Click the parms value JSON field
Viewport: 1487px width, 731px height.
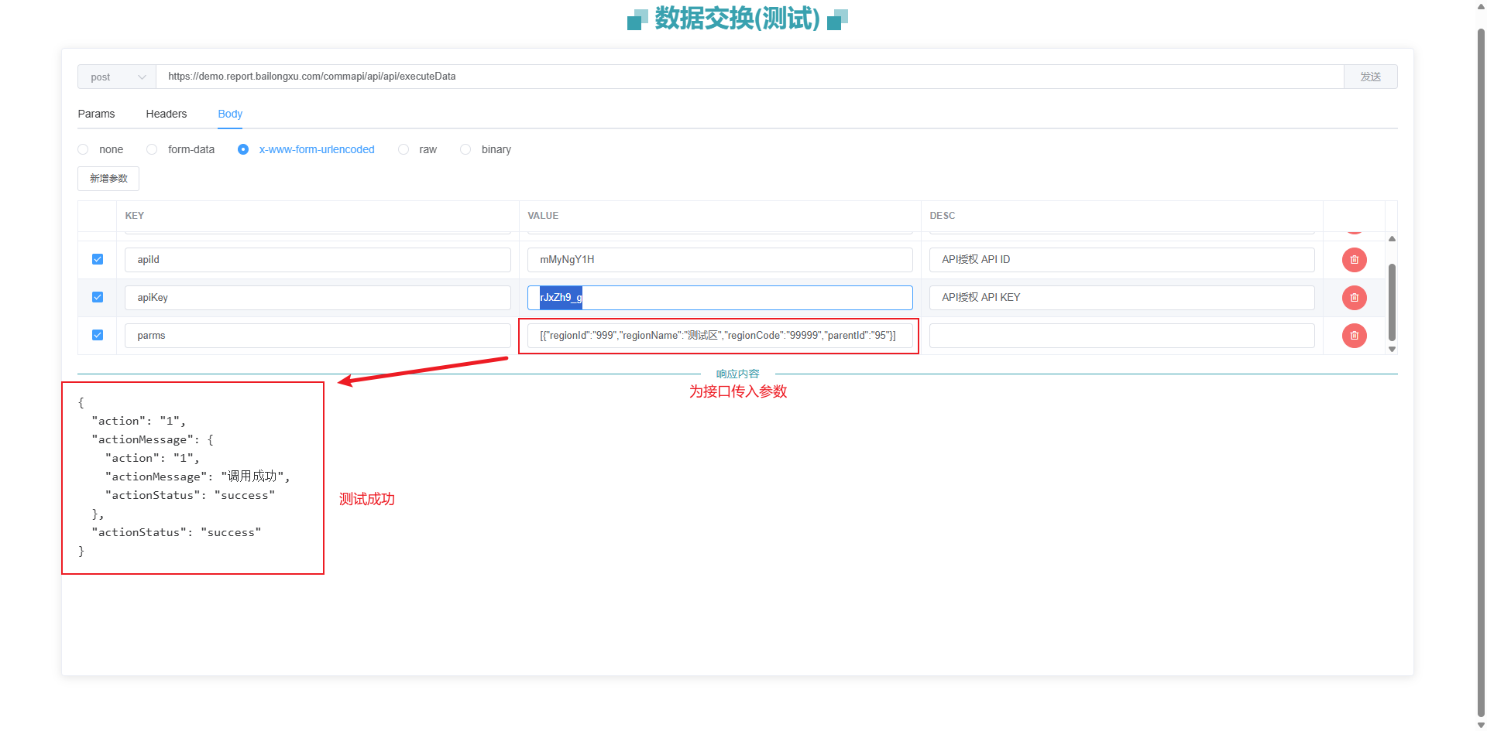tap(719, 336)
